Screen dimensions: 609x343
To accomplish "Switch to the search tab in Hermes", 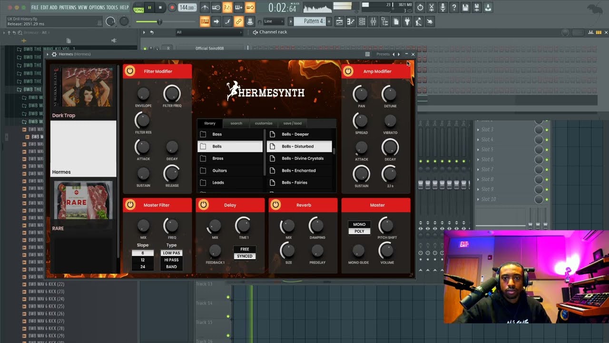I will coord(236,123).
